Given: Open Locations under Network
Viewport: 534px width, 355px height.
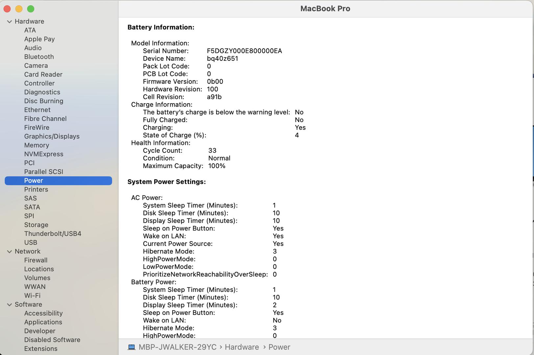Looking at the screenshot, I should pyautogui.click(x=39, y=270).
